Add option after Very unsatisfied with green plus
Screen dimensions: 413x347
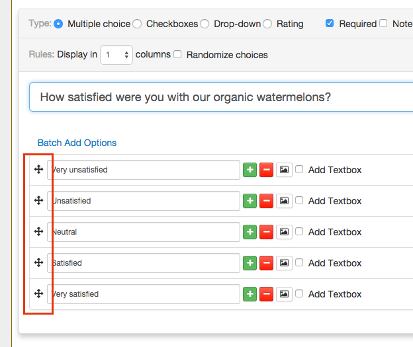tap(250, 170)
